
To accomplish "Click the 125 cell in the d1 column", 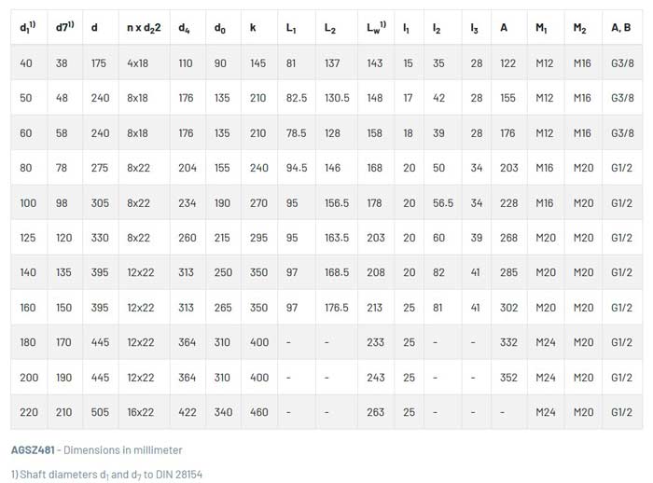I will (x=28, y=238).
